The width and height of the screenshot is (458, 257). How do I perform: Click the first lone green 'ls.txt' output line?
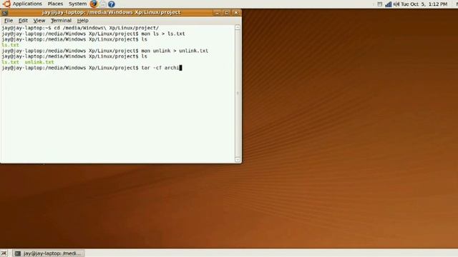pos(10,45)
